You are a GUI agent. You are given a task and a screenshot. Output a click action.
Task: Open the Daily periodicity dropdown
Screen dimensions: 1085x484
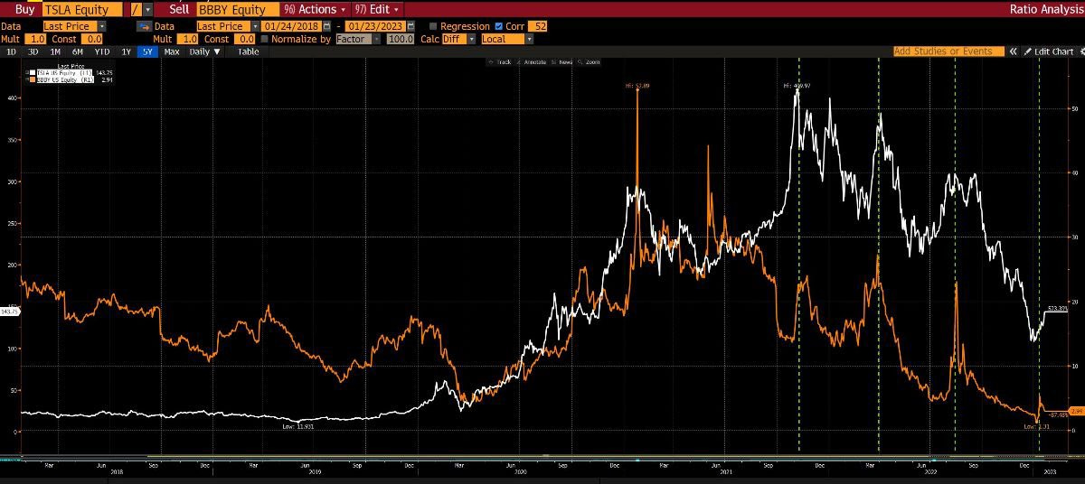pos(204,51)
